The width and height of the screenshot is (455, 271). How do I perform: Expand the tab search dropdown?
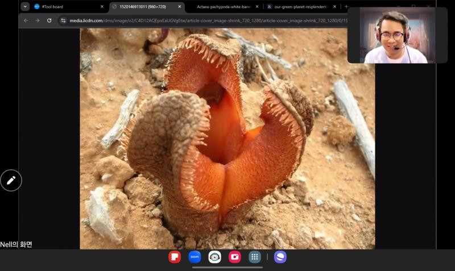tap(25, 7)
